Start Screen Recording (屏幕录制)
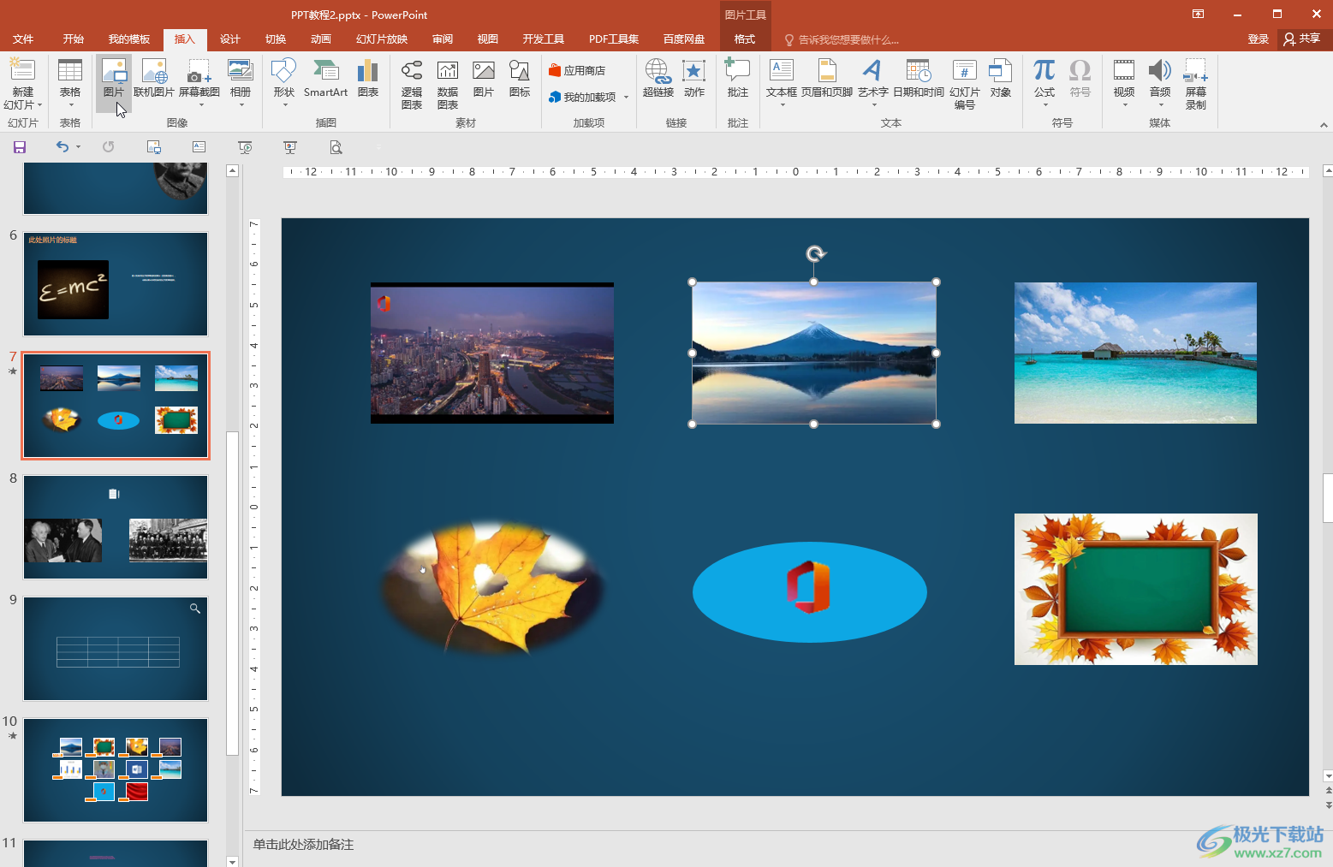The width and height of the screenshot is (1333, 867). [1196, 84]
